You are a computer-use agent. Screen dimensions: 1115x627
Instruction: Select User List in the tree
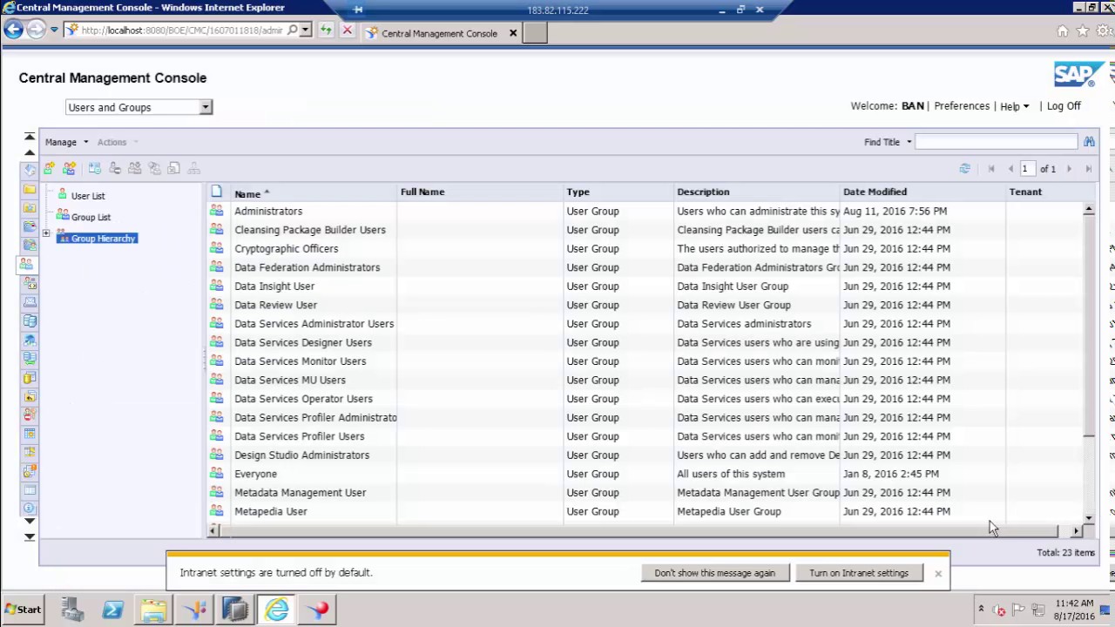coord(88,196)
